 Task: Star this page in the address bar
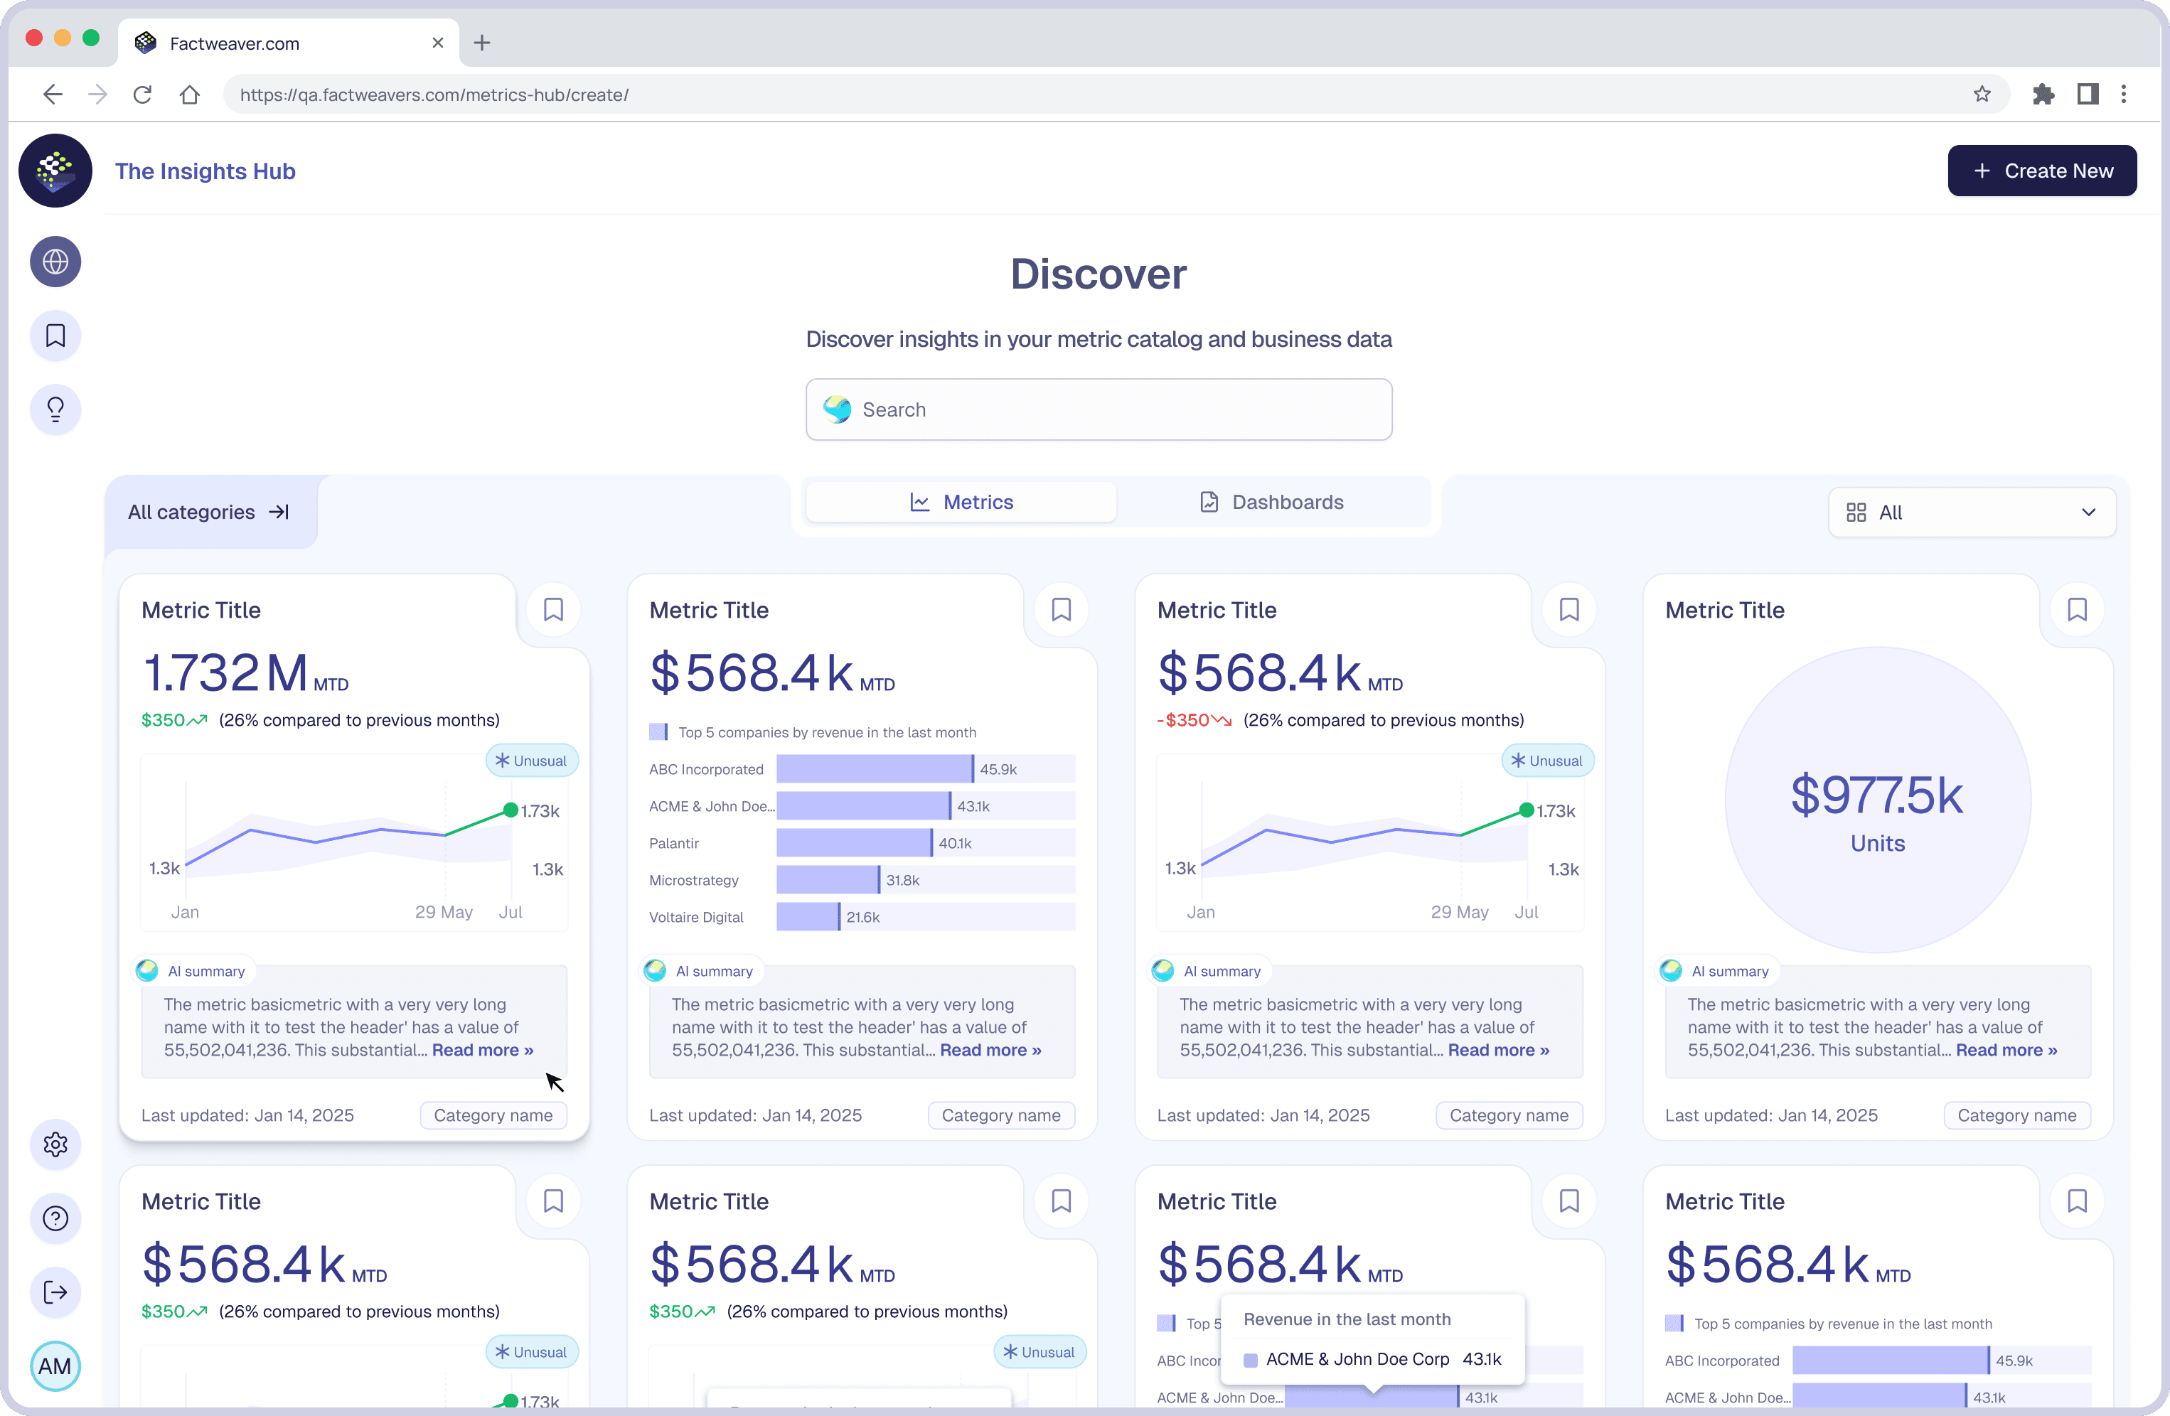[1982, 94]
